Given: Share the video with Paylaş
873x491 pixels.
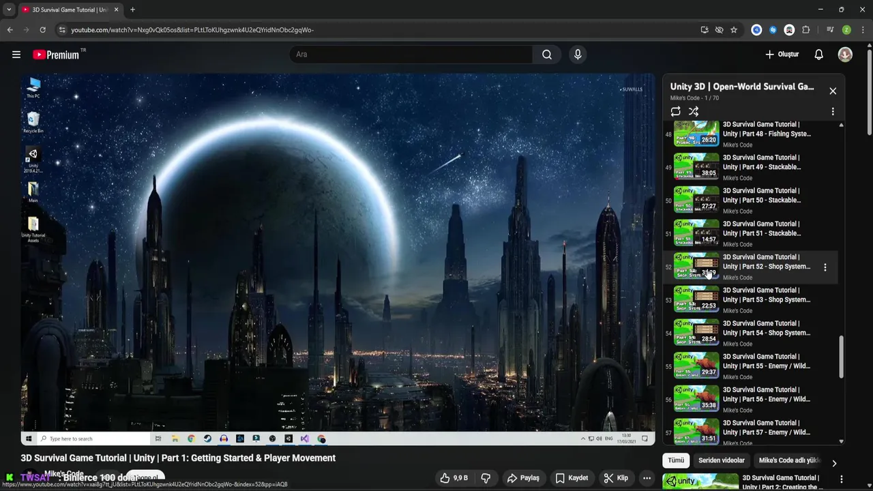Looking at the screenshot, I should [x=523, y=478].
